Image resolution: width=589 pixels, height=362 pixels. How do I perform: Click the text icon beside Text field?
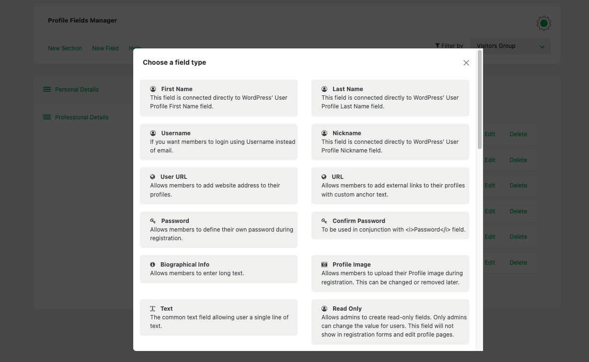pyautogui.click(x=152, y=309)
